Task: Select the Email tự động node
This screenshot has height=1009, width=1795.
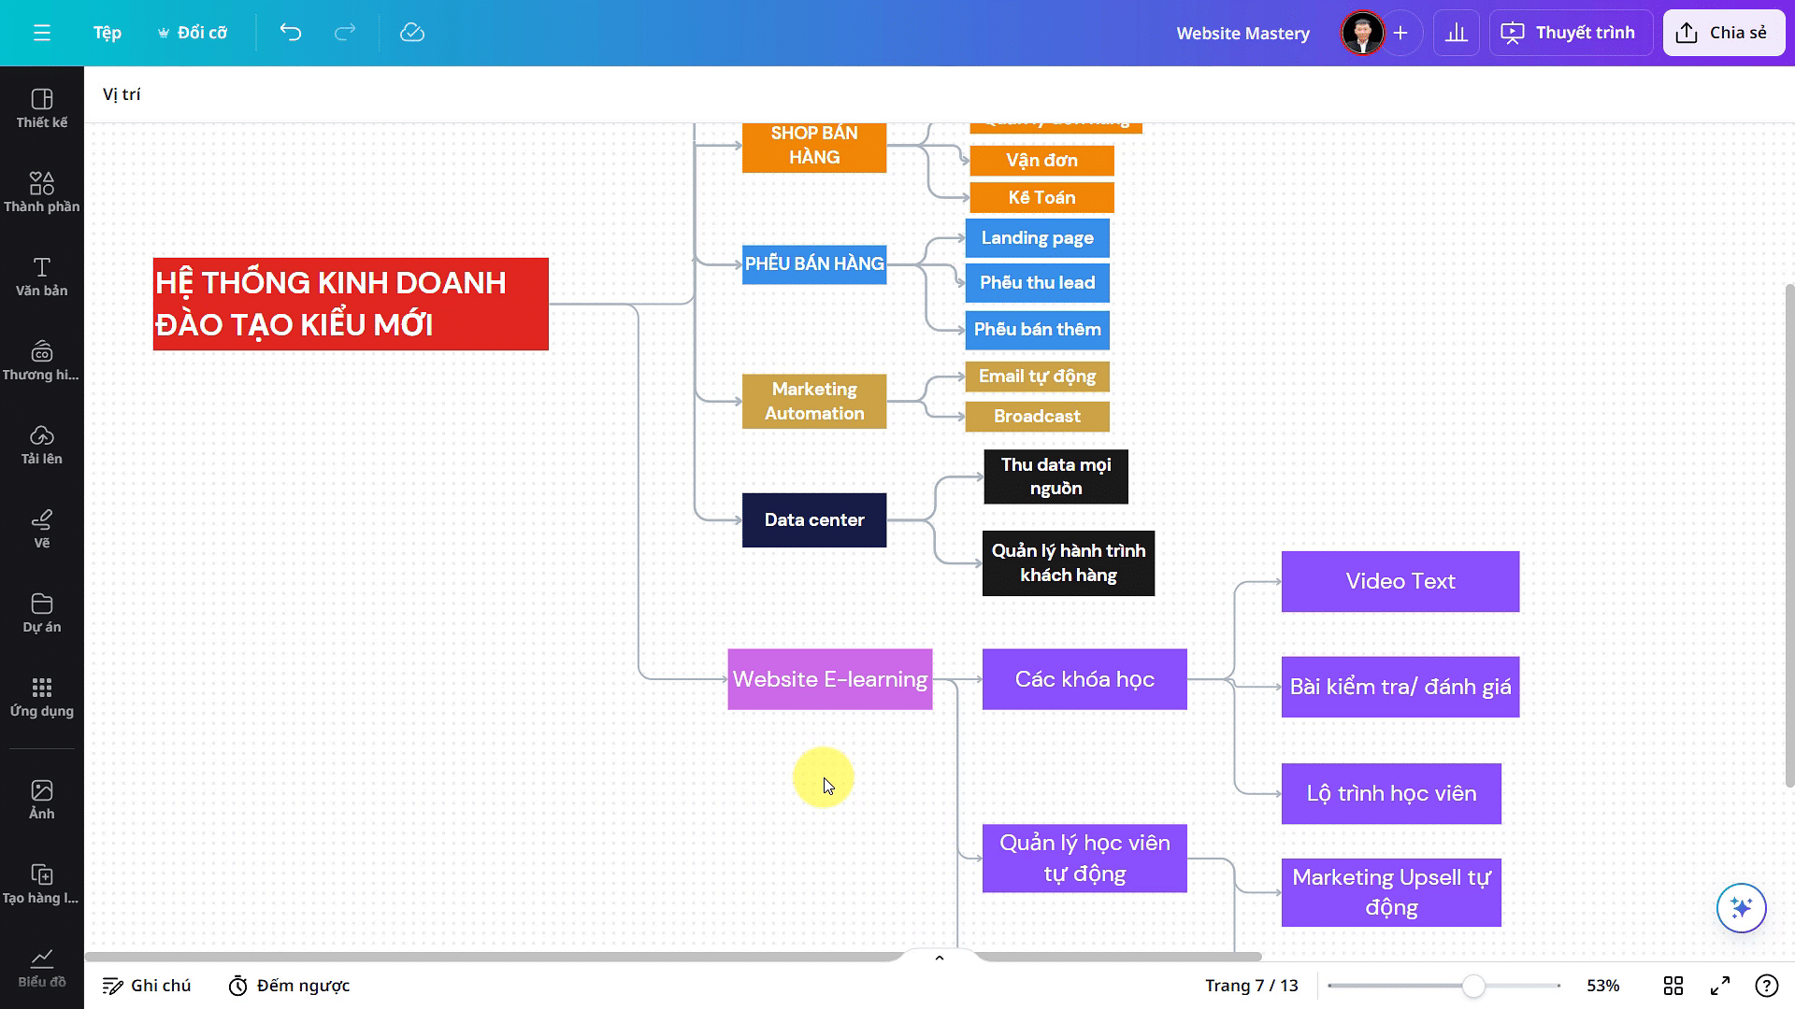Action: [x=1037, y=377]
